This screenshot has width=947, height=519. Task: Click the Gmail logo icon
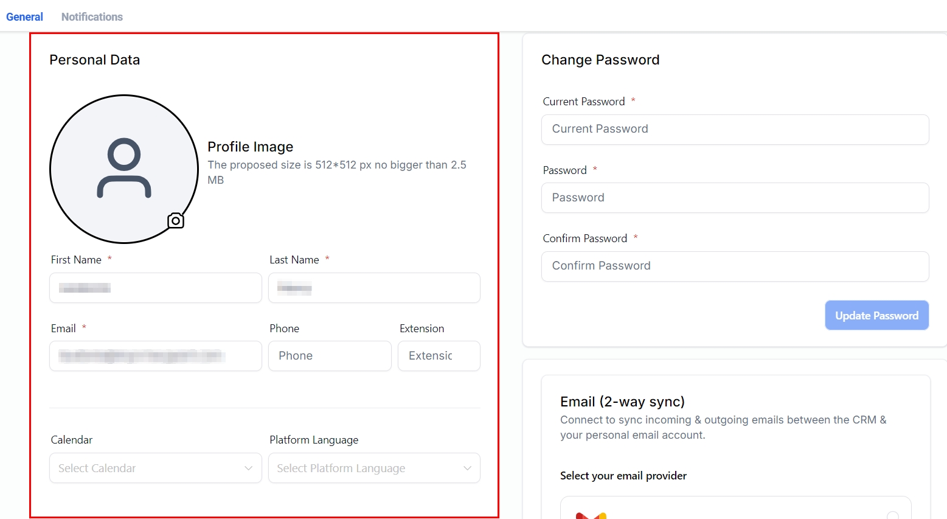591,515
